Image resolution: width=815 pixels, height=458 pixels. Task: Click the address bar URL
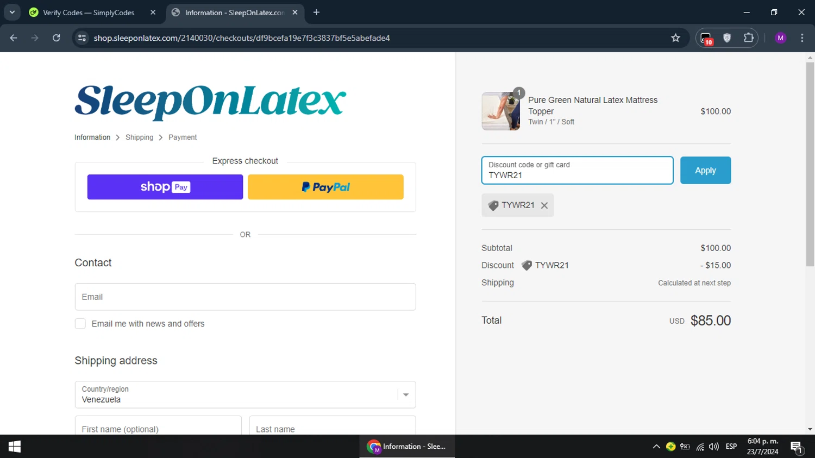pos(242,38)
